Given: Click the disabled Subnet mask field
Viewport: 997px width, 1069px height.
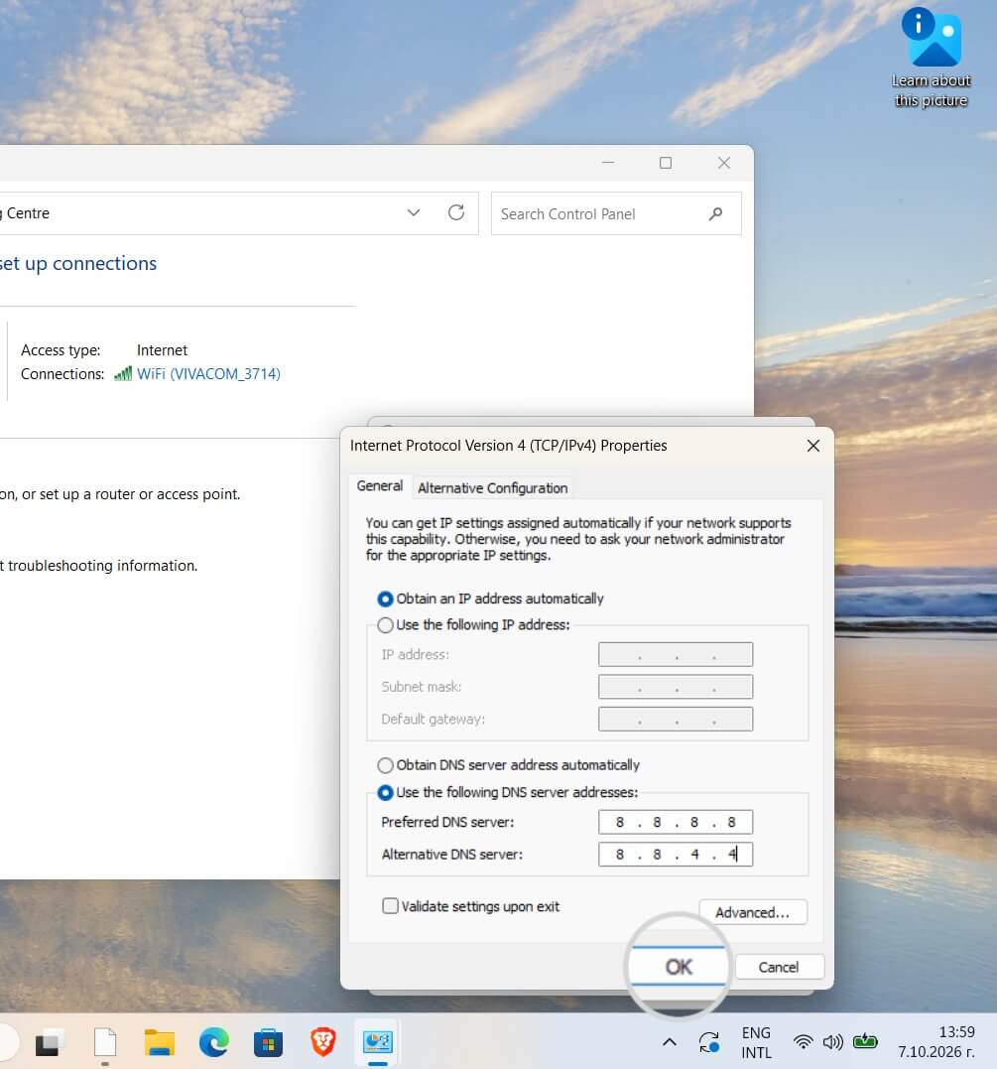Looking at the screenshot, I should click(676, 687).
